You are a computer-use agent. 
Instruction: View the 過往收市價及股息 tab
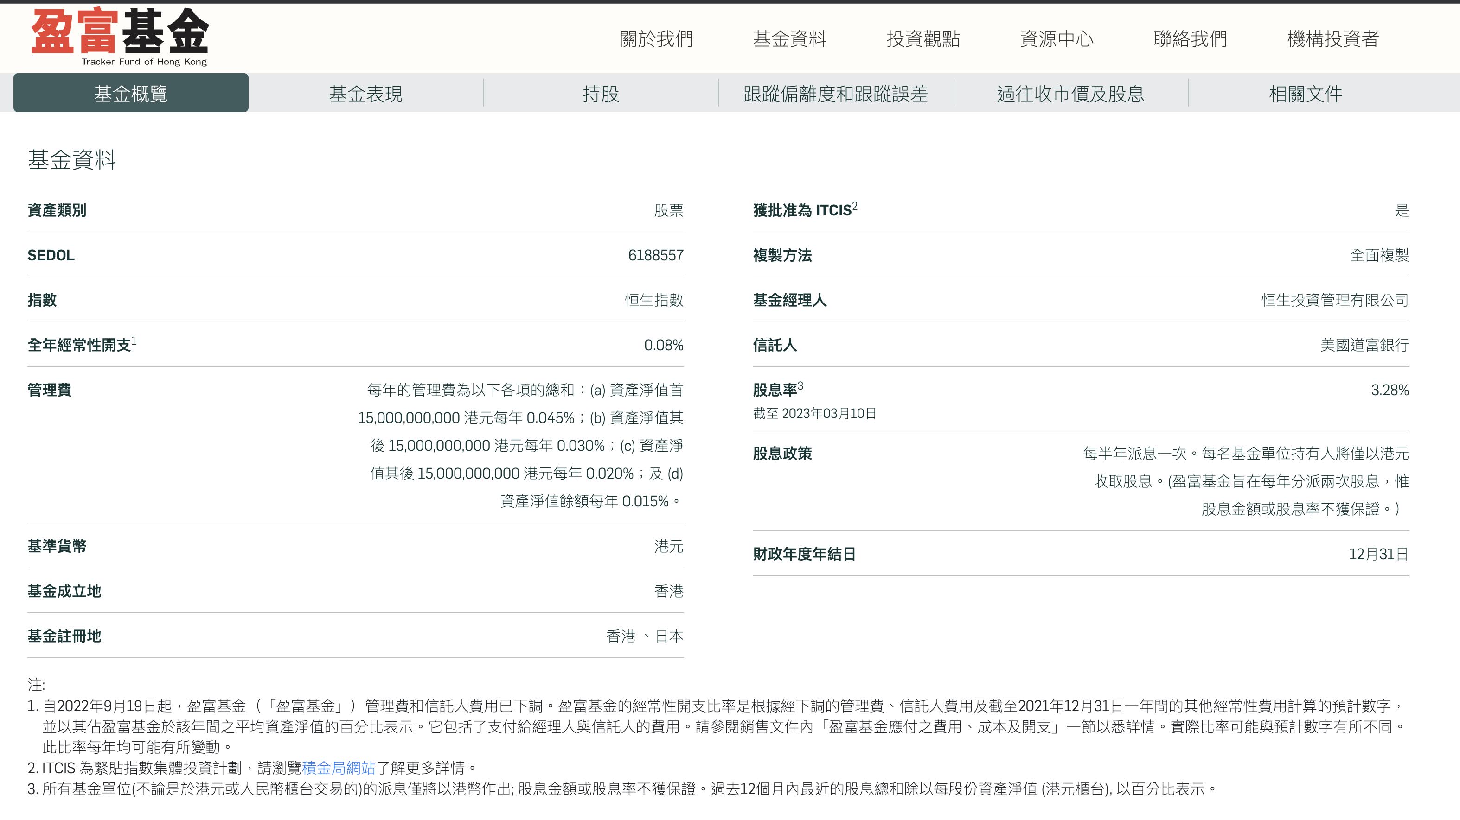click(x=1070, y=94)
